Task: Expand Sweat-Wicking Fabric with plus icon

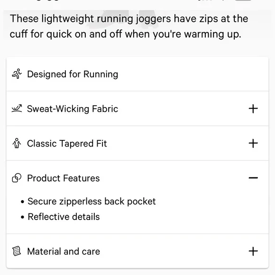Action: point(253,109)
